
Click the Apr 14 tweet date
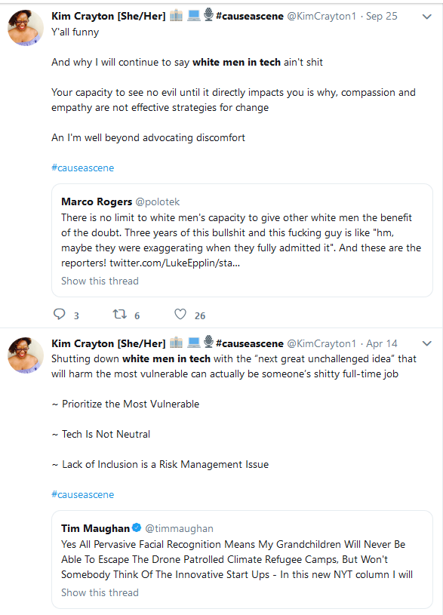[381, 343]
